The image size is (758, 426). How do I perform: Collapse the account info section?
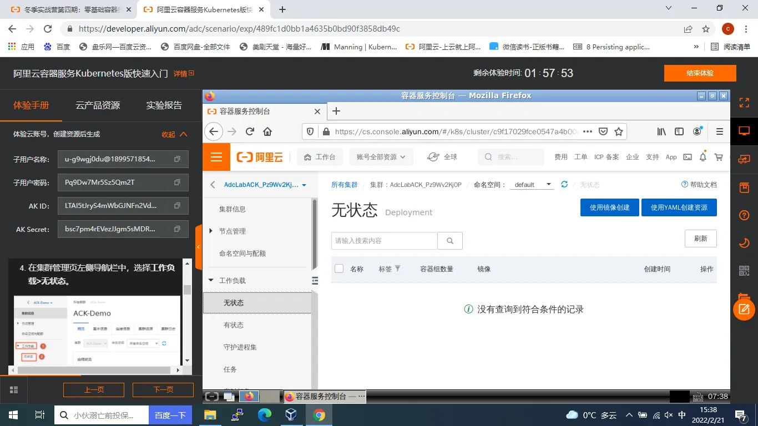click(174, 134)
